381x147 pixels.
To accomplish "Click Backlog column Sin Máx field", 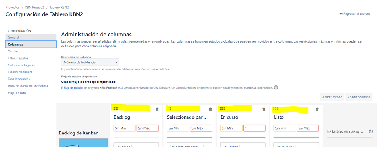I will tap(148, 128).
